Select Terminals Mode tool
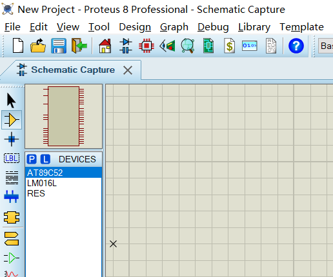The height and width of the screenshot is (277, 333). [12, 238]
